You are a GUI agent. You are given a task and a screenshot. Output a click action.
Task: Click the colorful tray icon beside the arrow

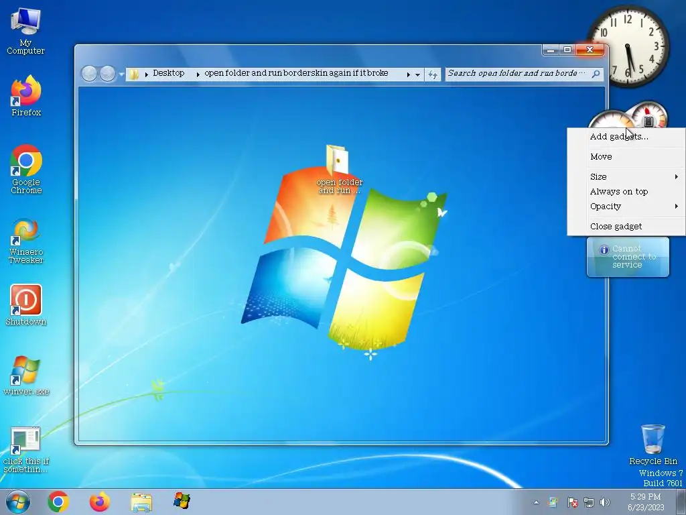tap(553, 502)
